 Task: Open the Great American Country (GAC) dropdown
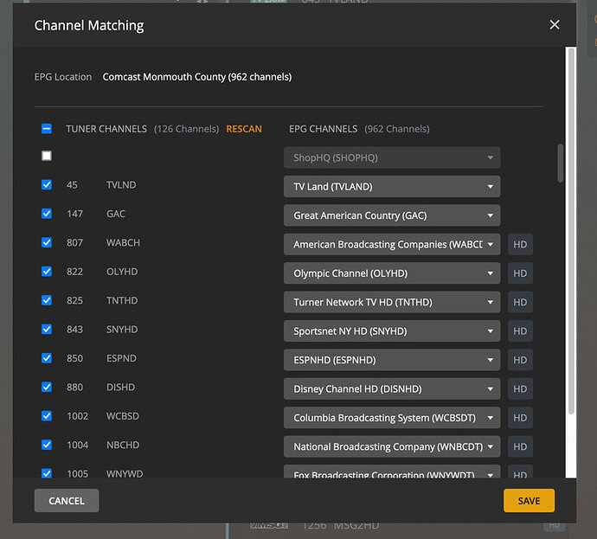[392, 215]
